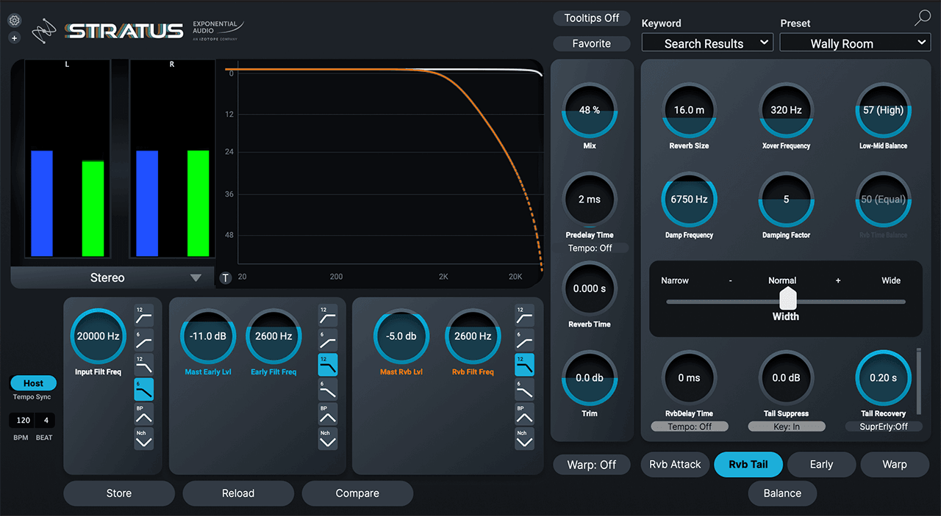Click the Mast Early Lvl knob
The height and width of the screenshot is (516, 941).
(x=208, y=336)
